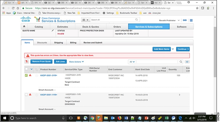Open Task View on the taskbar
Screen dimensions: 220x122
point(71,118)
